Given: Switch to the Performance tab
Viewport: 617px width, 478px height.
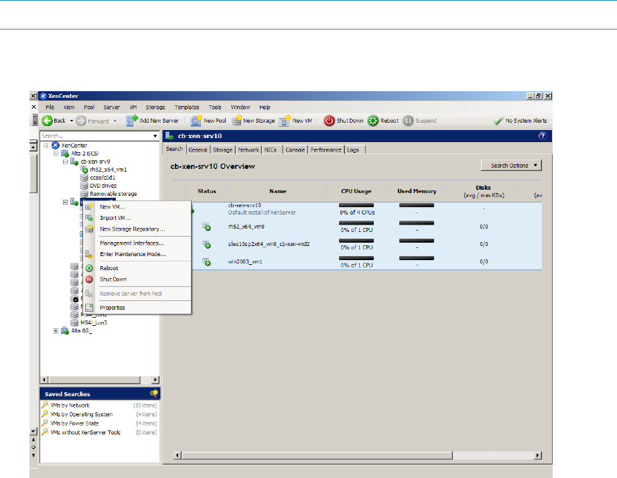Looking at the screenshot, I should (x=326, y=150).
